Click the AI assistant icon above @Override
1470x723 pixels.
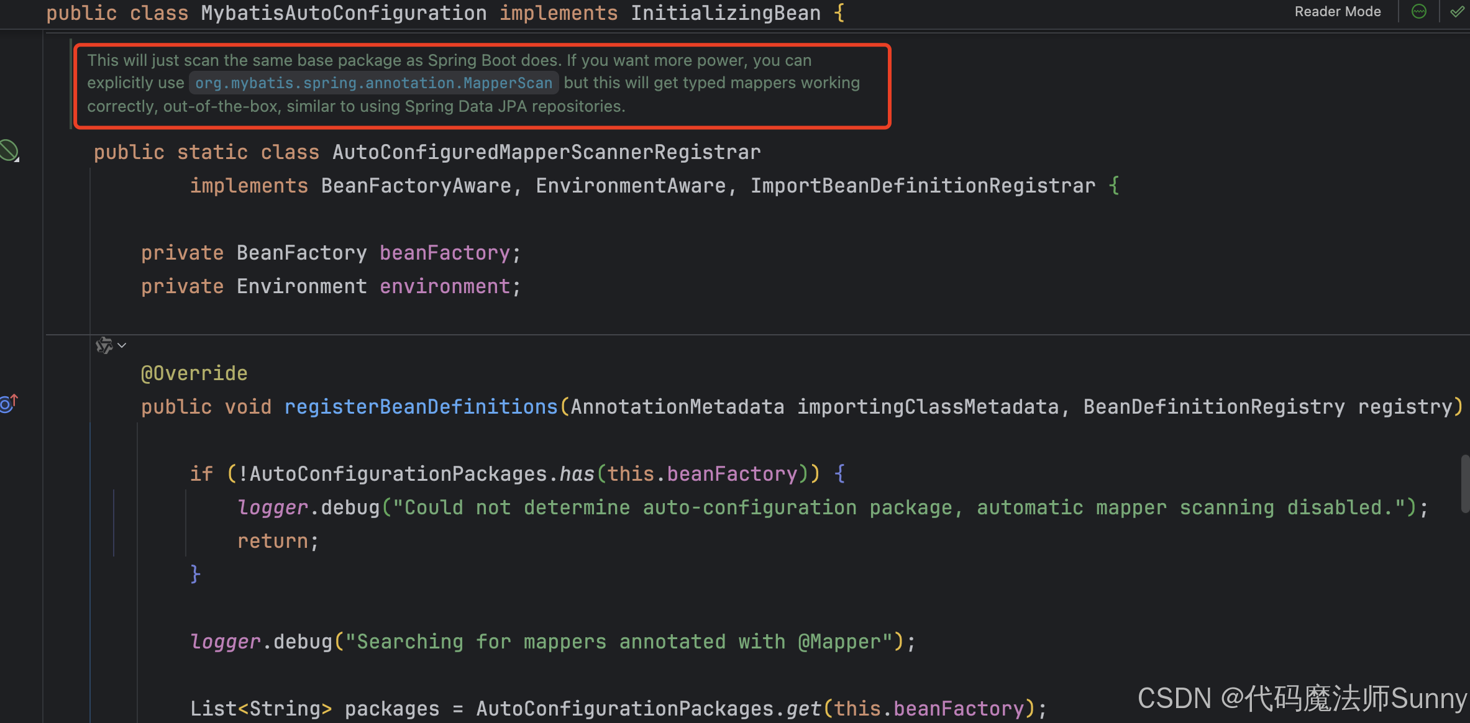point(104,345)
